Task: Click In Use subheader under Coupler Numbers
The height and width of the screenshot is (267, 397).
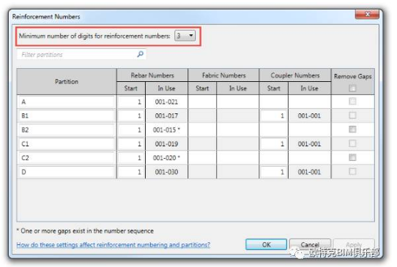Action: tap(309, 89)
